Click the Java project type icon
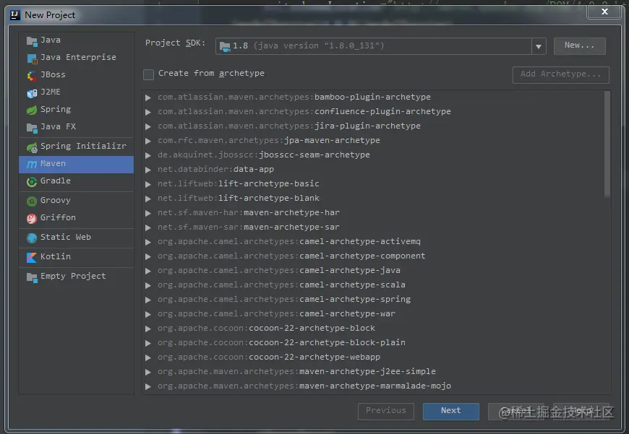629x434 pixels. [32, 41]
